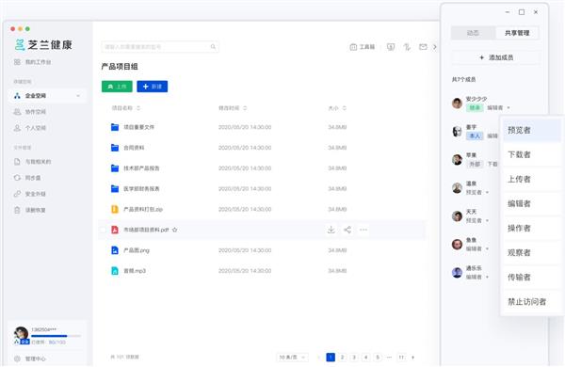Expand the enterprise space chevron in the sidebar
565x367 pixels.
pyautogui.click(x=78, y=96)
